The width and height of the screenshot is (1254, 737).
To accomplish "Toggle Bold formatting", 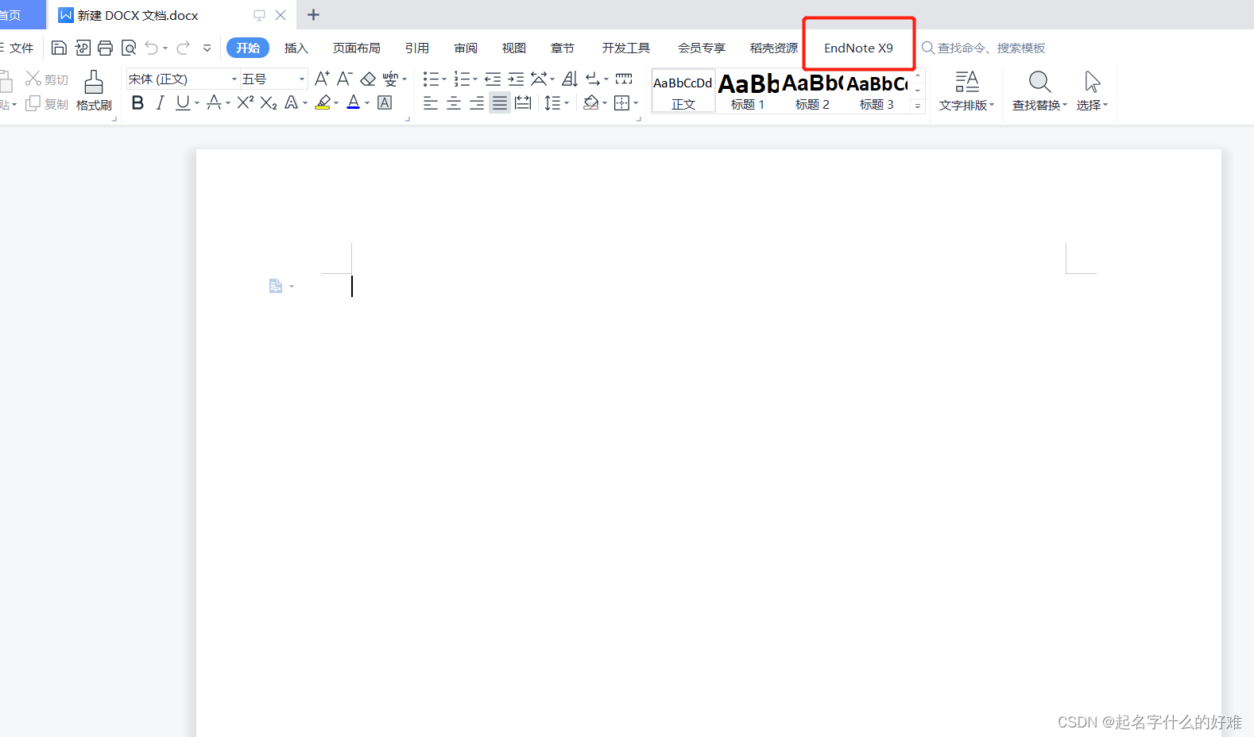I will tap(137, 102).
